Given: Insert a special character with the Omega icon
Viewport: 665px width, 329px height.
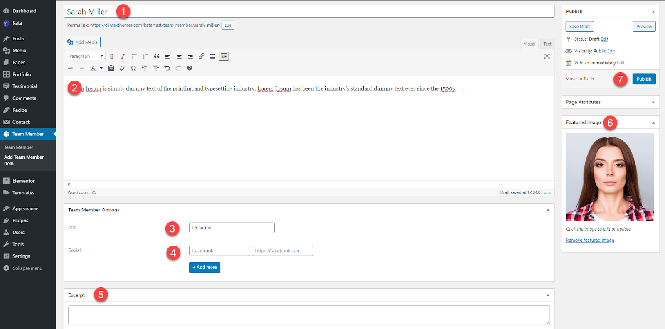Looking at the screenshot, I should tap(133, 68).
